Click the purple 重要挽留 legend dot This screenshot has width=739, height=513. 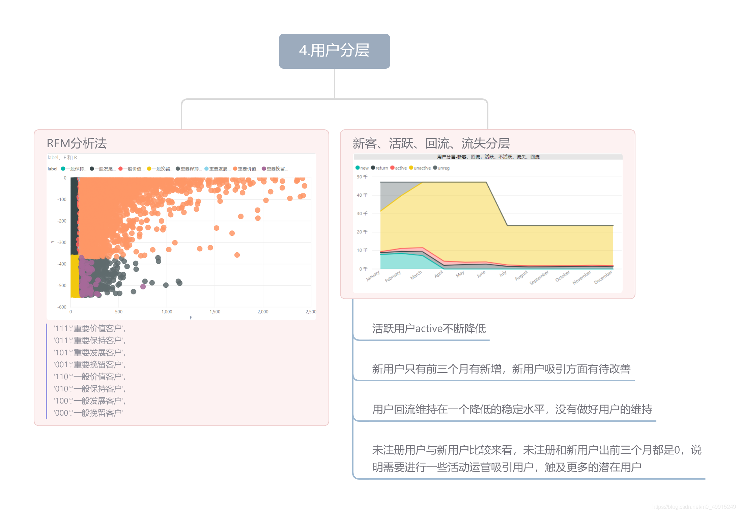(264, 169)
